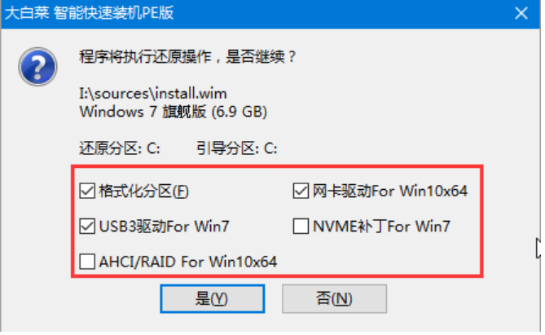This screenshot has width=545, height=335.
Task: Cancel restore with the 否(N) button
Action: click(x=334, y=298)
